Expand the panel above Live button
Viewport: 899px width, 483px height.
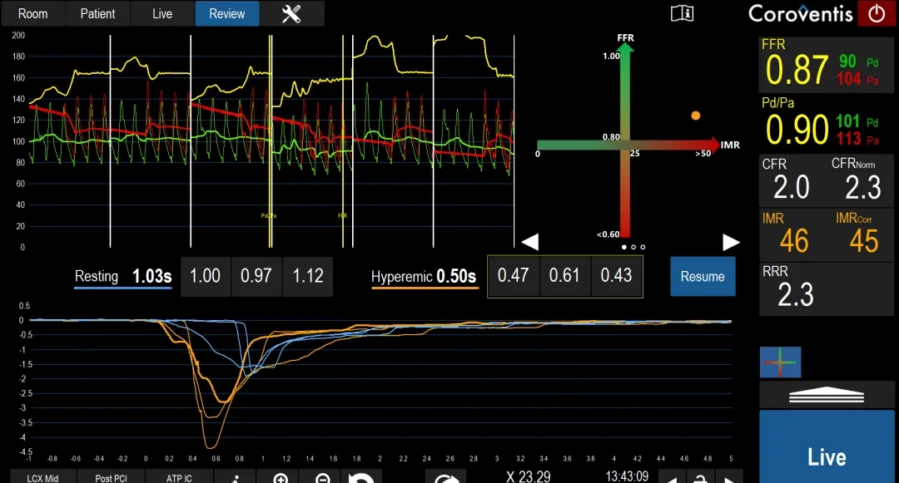pos(827,396)
